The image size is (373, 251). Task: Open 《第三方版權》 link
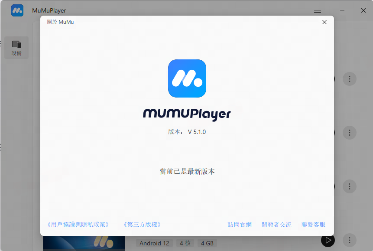coord(142,225)
